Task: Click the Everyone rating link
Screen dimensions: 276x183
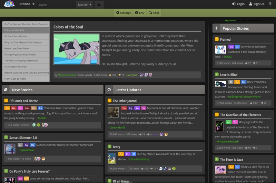Action: click(x=132, y=75)
